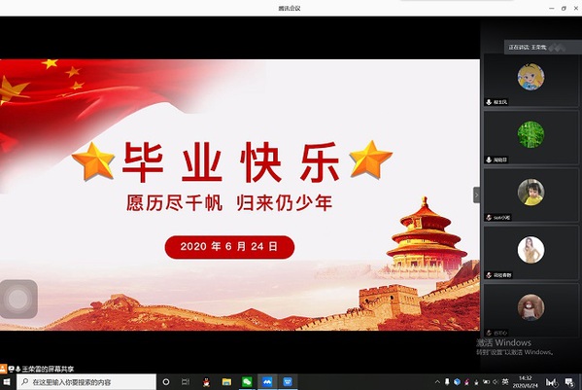
Task: Select the toddler in yellow avatar tile
Action: tap(531, 195)
